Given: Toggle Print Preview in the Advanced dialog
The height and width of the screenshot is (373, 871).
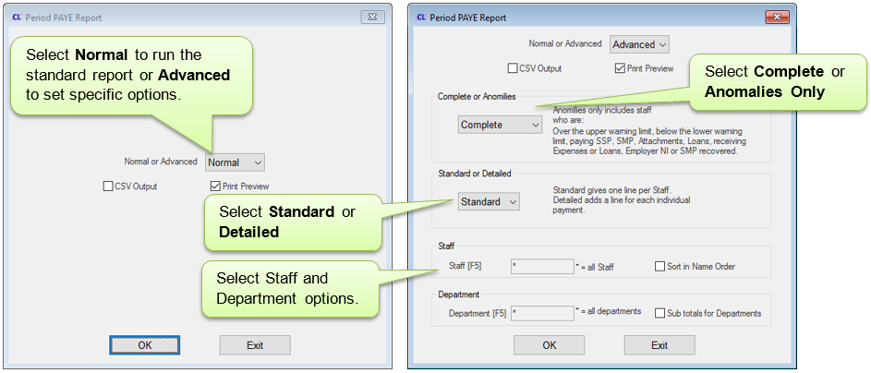Looking at the screenshot, I should (x=620, y=69).
